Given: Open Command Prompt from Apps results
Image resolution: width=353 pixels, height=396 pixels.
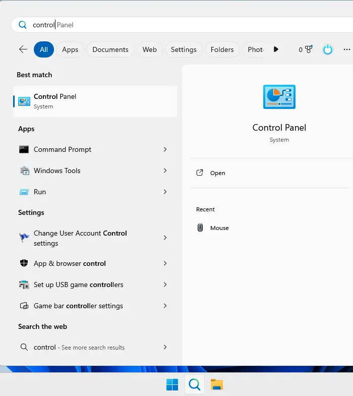Looking at the screenshot, I should pos(63,149).
